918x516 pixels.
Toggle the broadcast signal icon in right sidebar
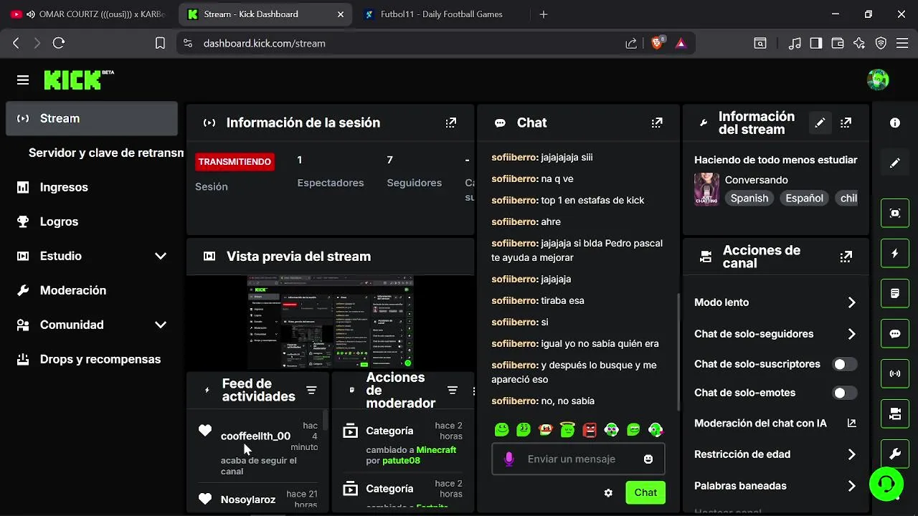pyautogui.click(x=895, y=373)
